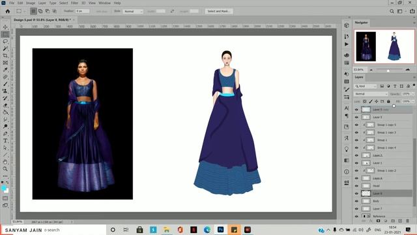
Task: Click the New selection mode icon
Action: click(33, 11)
